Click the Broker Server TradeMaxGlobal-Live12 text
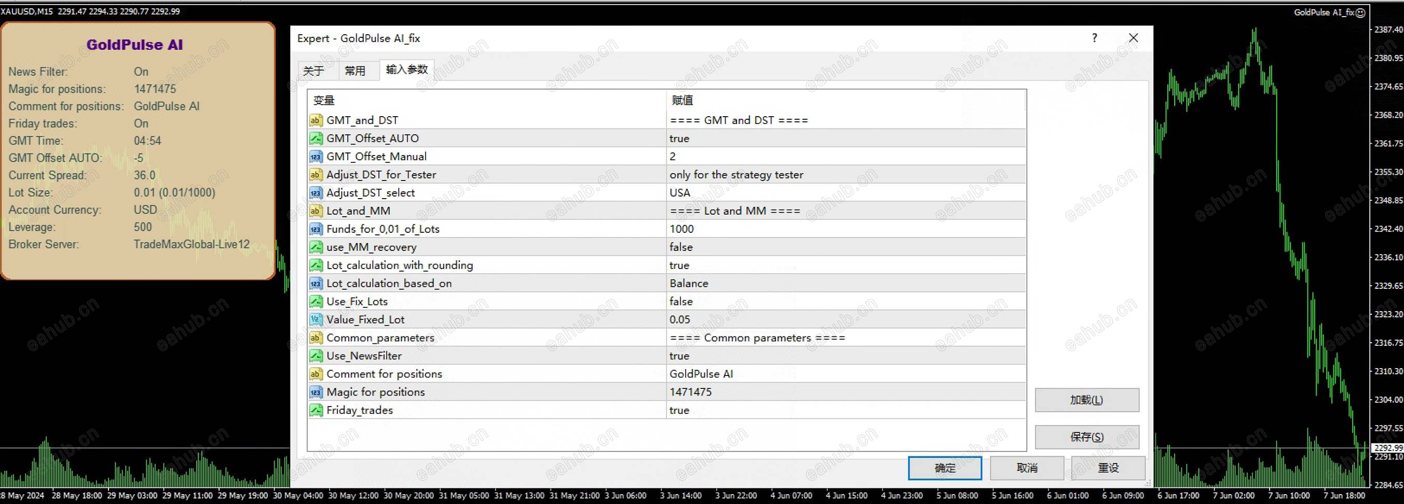The image size is (1404, 504). coord(192,244)
